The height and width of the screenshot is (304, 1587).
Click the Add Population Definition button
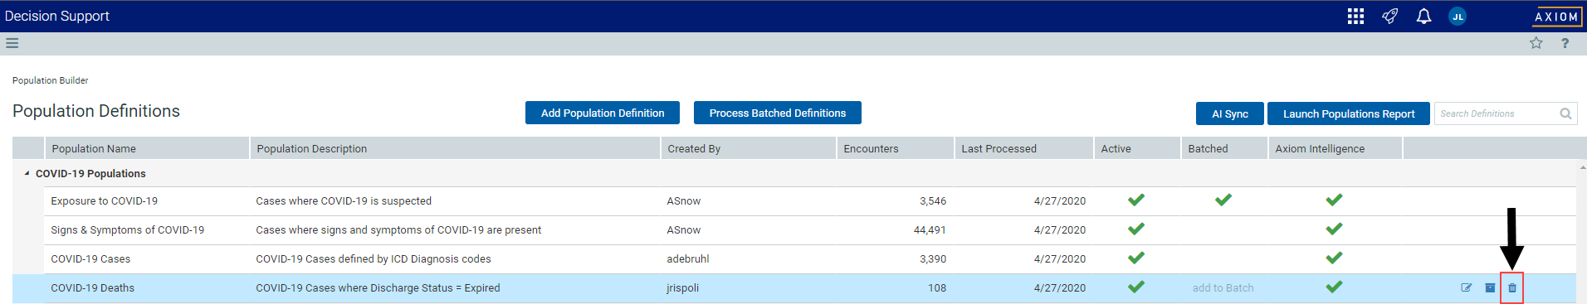point(603,113)
